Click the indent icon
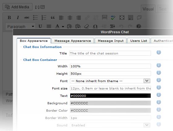173x131 pixels. tap(113, 26)
